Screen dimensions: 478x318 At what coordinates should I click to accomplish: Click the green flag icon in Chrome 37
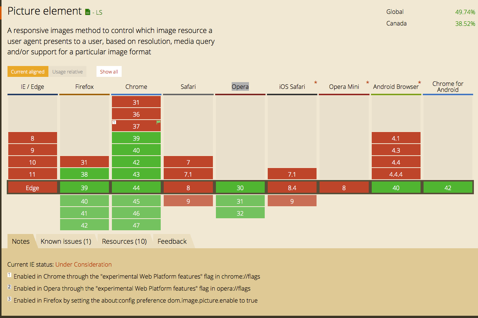coord(158,122)
